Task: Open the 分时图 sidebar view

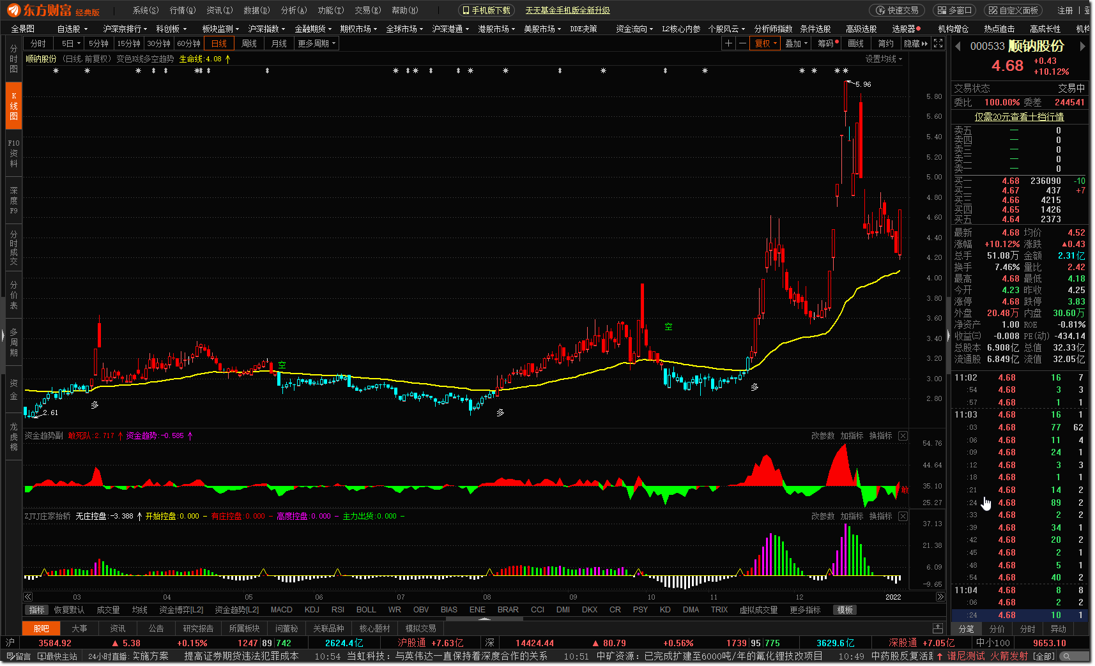Action: pyautogui.click(x=13, y=59)
